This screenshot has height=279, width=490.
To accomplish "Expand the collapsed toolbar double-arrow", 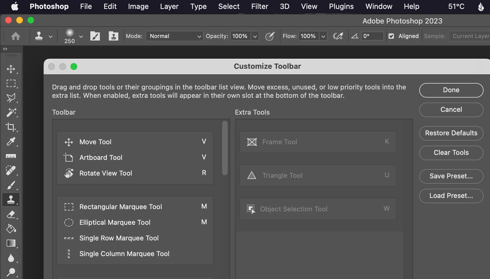I will (x=5, y=49).
